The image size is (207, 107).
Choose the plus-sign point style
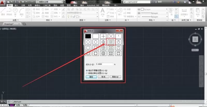pyautogui.click(x=103, y=36)
